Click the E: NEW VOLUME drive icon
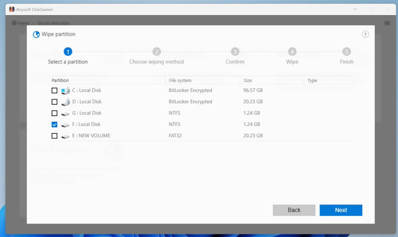The height and width of the screenshot is (237, 398). 65,136
